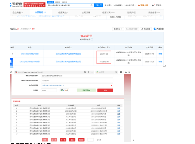
Task: Click the 天眼查 logo at top left
Action: pyautogui.click(x=16, y=4)
